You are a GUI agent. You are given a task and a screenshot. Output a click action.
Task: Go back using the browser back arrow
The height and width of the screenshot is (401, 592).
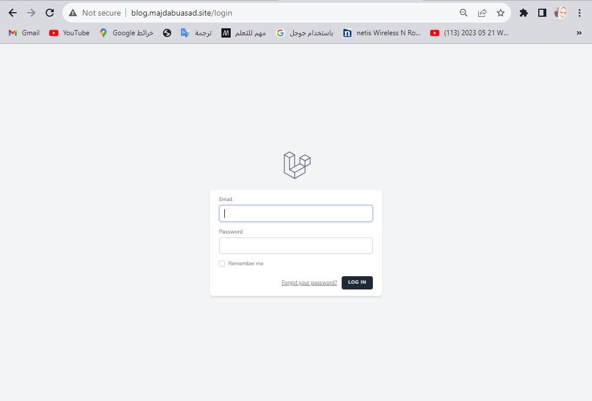[x=13, y=13]
